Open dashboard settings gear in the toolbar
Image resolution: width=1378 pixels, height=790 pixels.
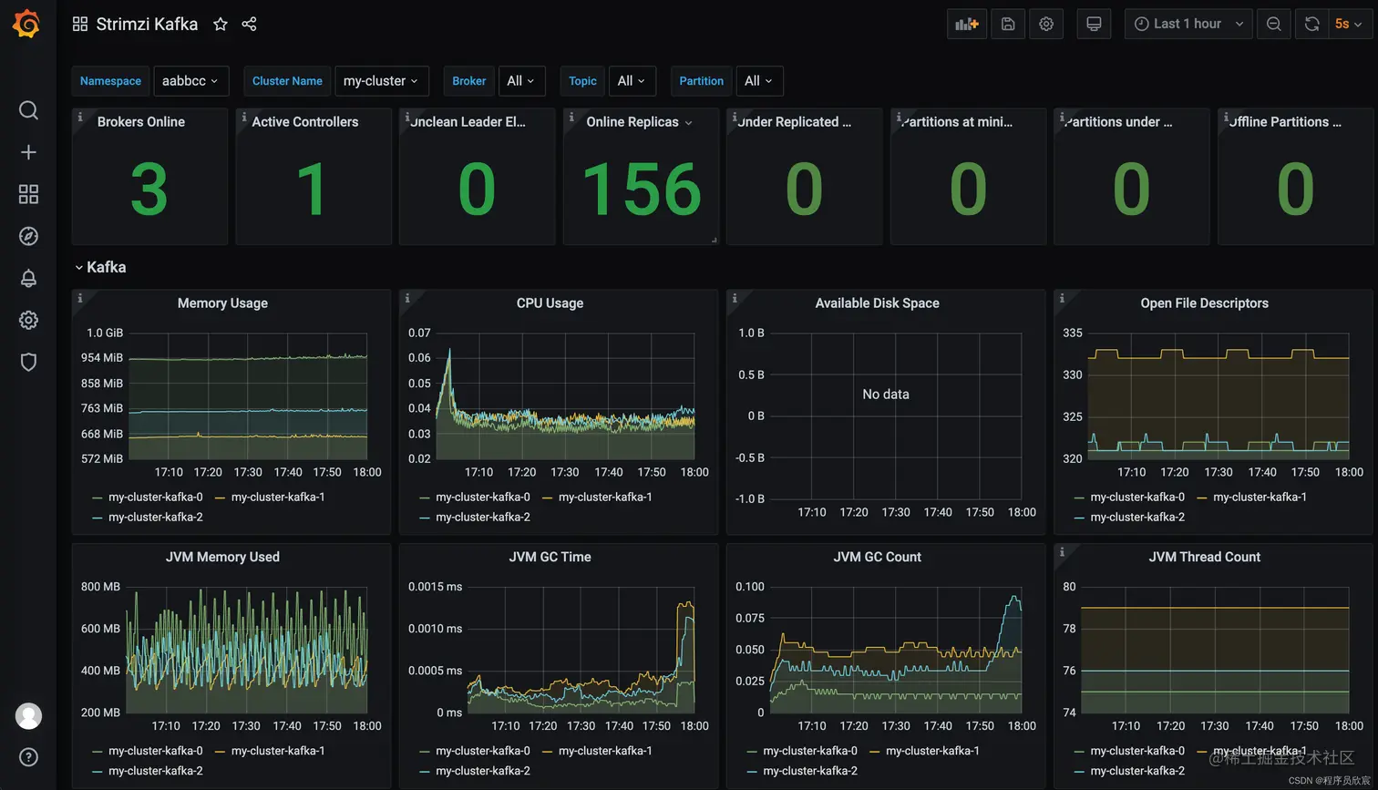pos(1046,25)
